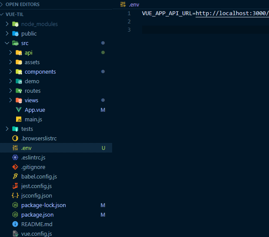
Task: Click the .browserslistrc file icon
Action: [x=15, y=138]
